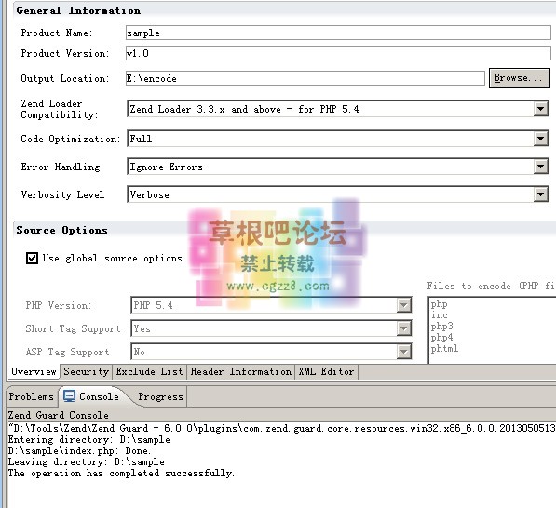The height and width of the screenshot is (508, 556).
Task: Click 'The operation has completed successfully.' line
Action: pyautogui.click(x=121, y=474)
